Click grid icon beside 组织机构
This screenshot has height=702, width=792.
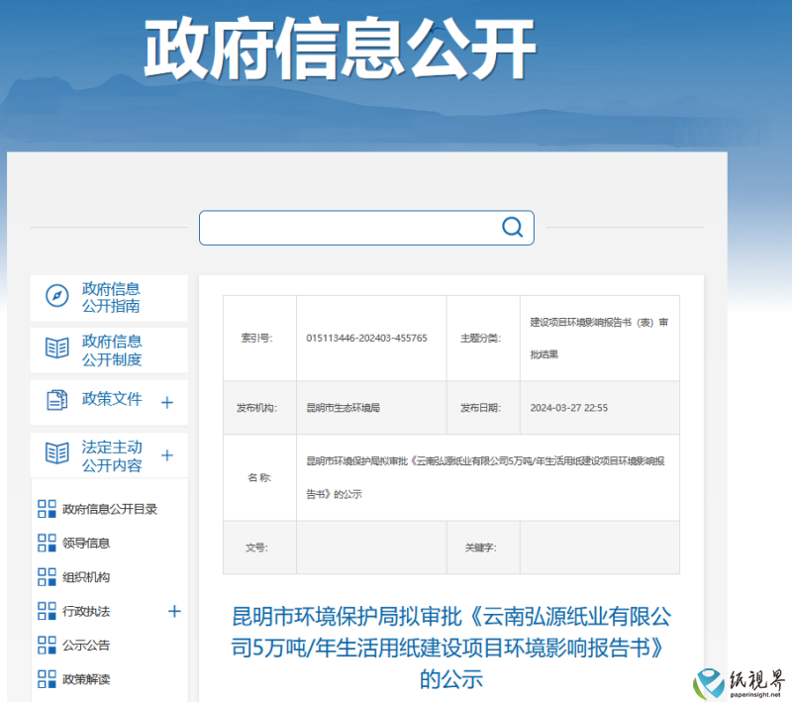coord(47,577)
